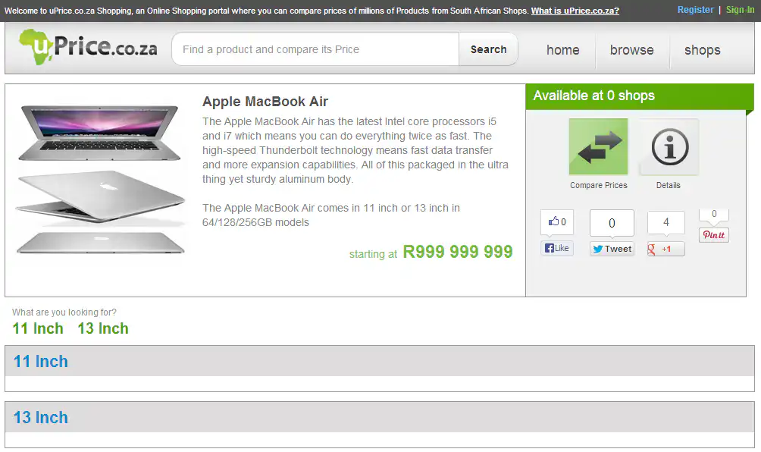Click the Register link
761x452 pixels.
coord(696,10)
